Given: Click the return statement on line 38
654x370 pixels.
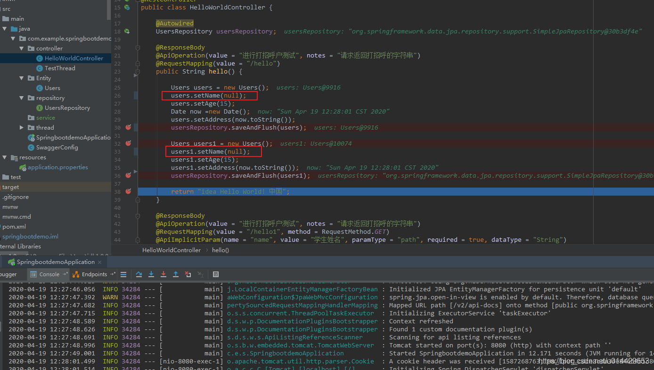Looking at the screenshot, I should [x=230, y=192].
